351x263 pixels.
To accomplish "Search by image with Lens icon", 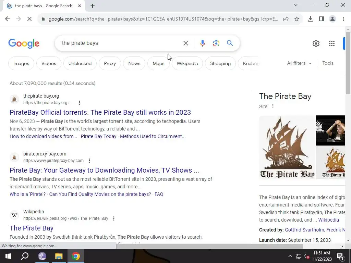I will point(216,43).
